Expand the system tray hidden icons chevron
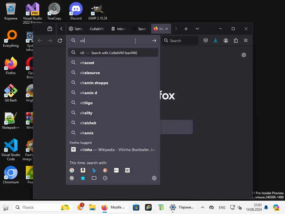This screenshot has height=214, width=285. click(x=203, y=207)
